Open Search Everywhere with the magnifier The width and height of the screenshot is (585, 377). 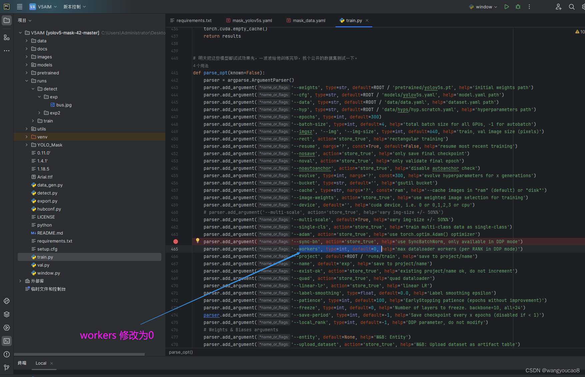[571, 7]
